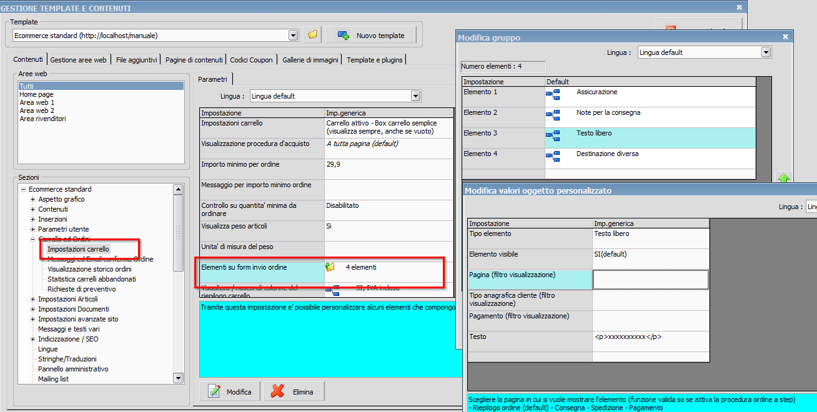817x412 pixels.
Task: Select Lingue in the Sezioni tree
Action: [x=47, y=349]
